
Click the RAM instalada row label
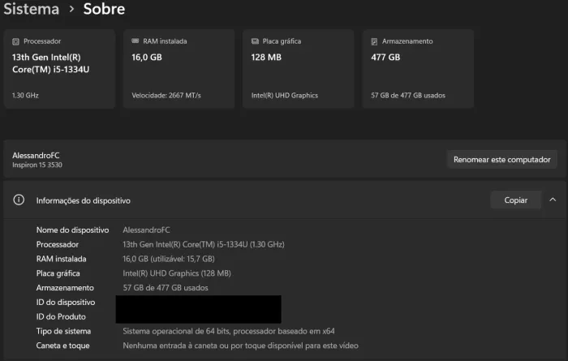click(x=61, y=259)
